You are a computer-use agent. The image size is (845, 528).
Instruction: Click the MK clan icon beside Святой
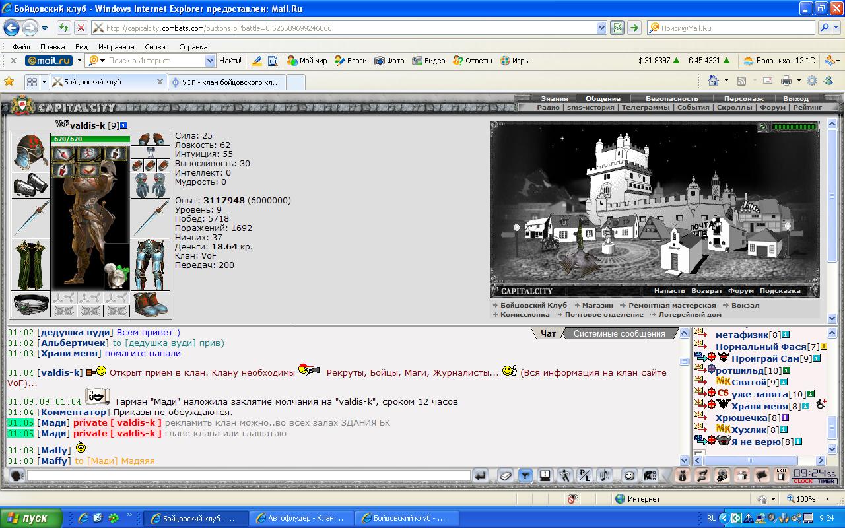[722, 381]
